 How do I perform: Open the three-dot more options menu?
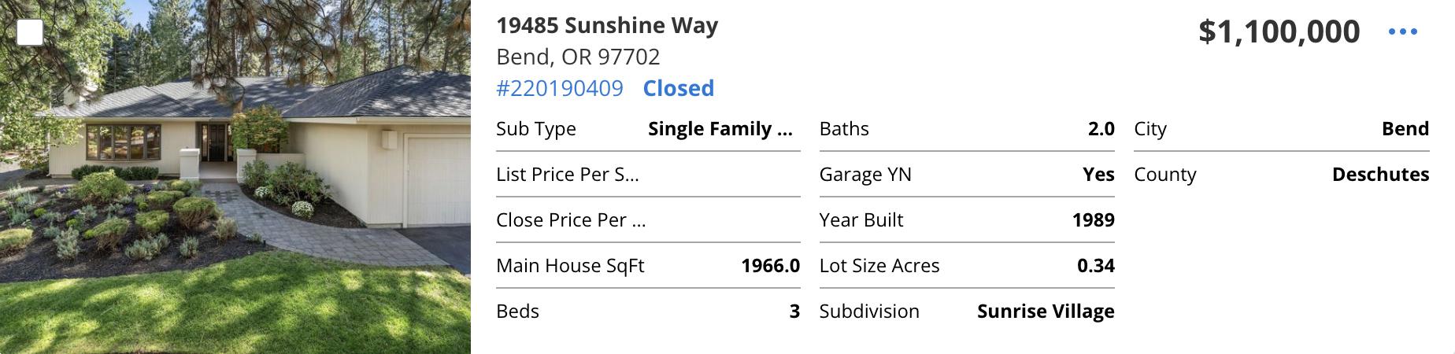(1402, 31)
